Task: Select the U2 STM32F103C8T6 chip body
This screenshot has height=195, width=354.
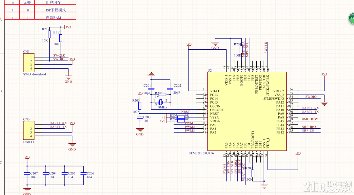Action: tap(247, 111)
